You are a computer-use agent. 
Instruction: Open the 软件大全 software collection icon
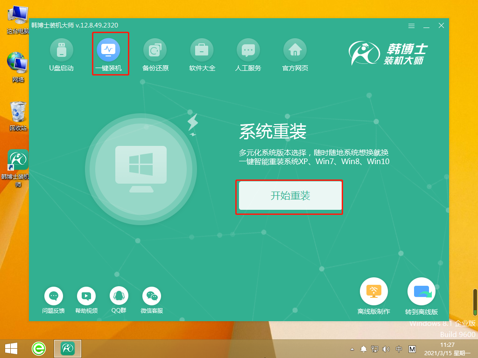pos(202,50)
